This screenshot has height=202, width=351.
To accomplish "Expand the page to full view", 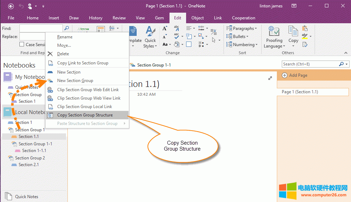I will pyautogui.click(x=270, y=78).
